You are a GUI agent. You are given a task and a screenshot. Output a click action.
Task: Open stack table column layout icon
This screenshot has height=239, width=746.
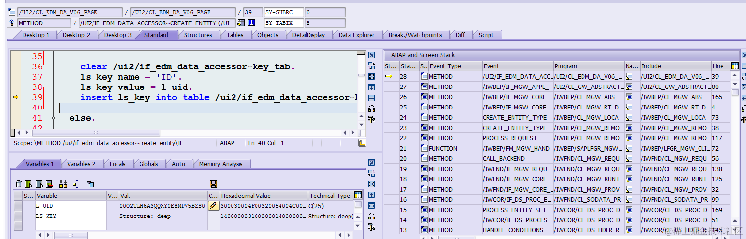(x=735, y=66)
